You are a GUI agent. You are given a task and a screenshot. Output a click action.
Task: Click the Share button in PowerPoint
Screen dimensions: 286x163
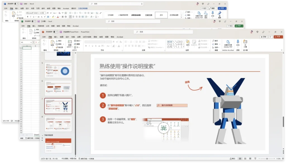[278, 37]
